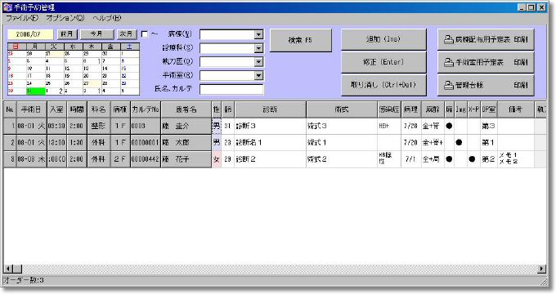Print the 管理台帳 ledger
556x294 pixels.
tap(486, 85)
